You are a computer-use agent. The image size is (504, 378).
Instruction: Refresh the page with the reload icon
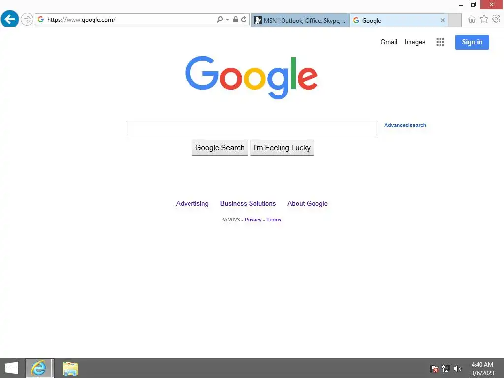244,19
